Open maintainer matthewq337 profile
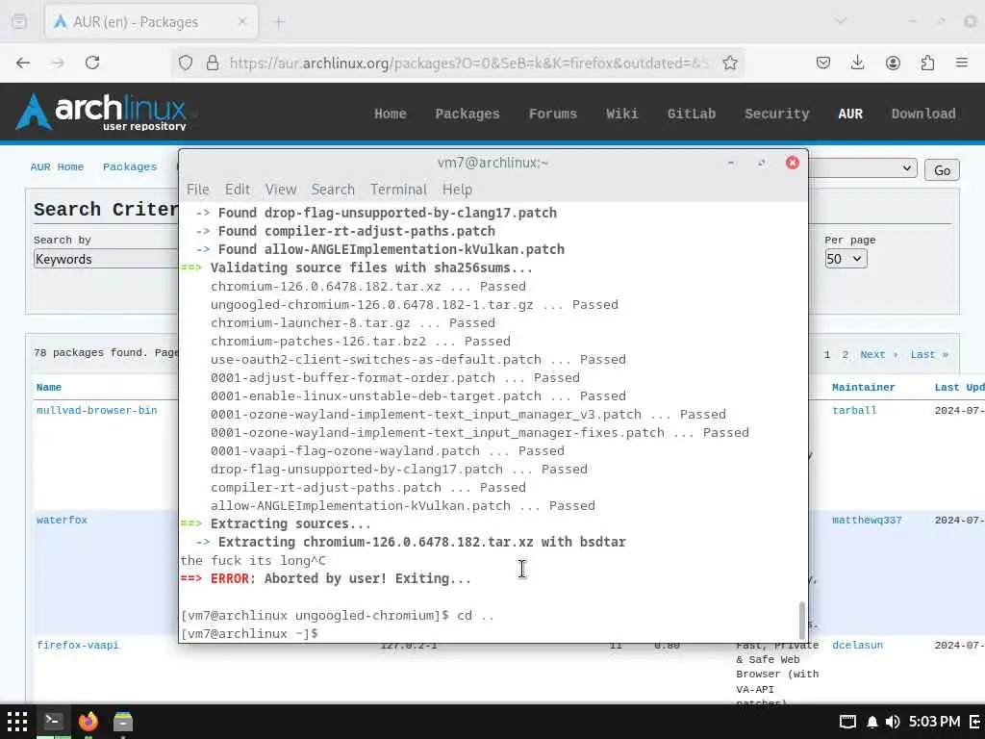985x739 pixels. tap(867, 521)
